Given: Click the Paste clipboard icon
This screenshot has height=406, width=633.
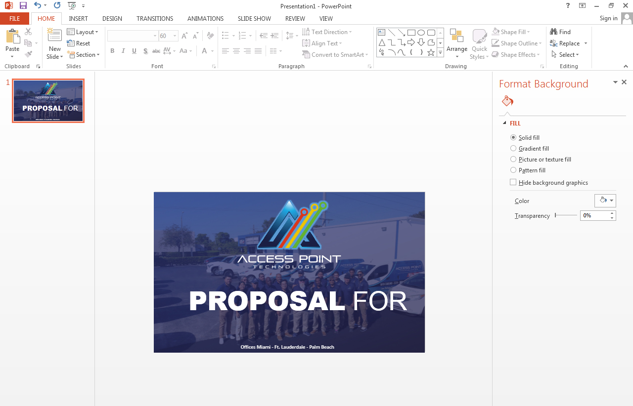Looking at the screenshot, I should (12, 37).
